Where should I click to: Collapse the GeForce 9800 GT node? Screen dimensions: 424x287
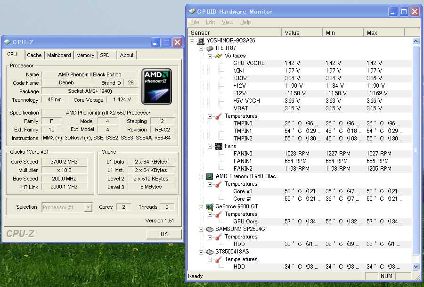click(x=201, y=207)
